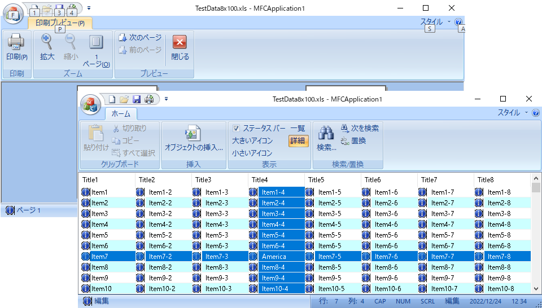Click 印刷 print button in preview window
The height and width of the screenshot is (308, 542).
coord(16,49)
